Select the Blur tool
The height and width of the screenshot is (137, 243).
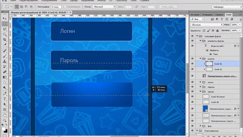point(5,83)
